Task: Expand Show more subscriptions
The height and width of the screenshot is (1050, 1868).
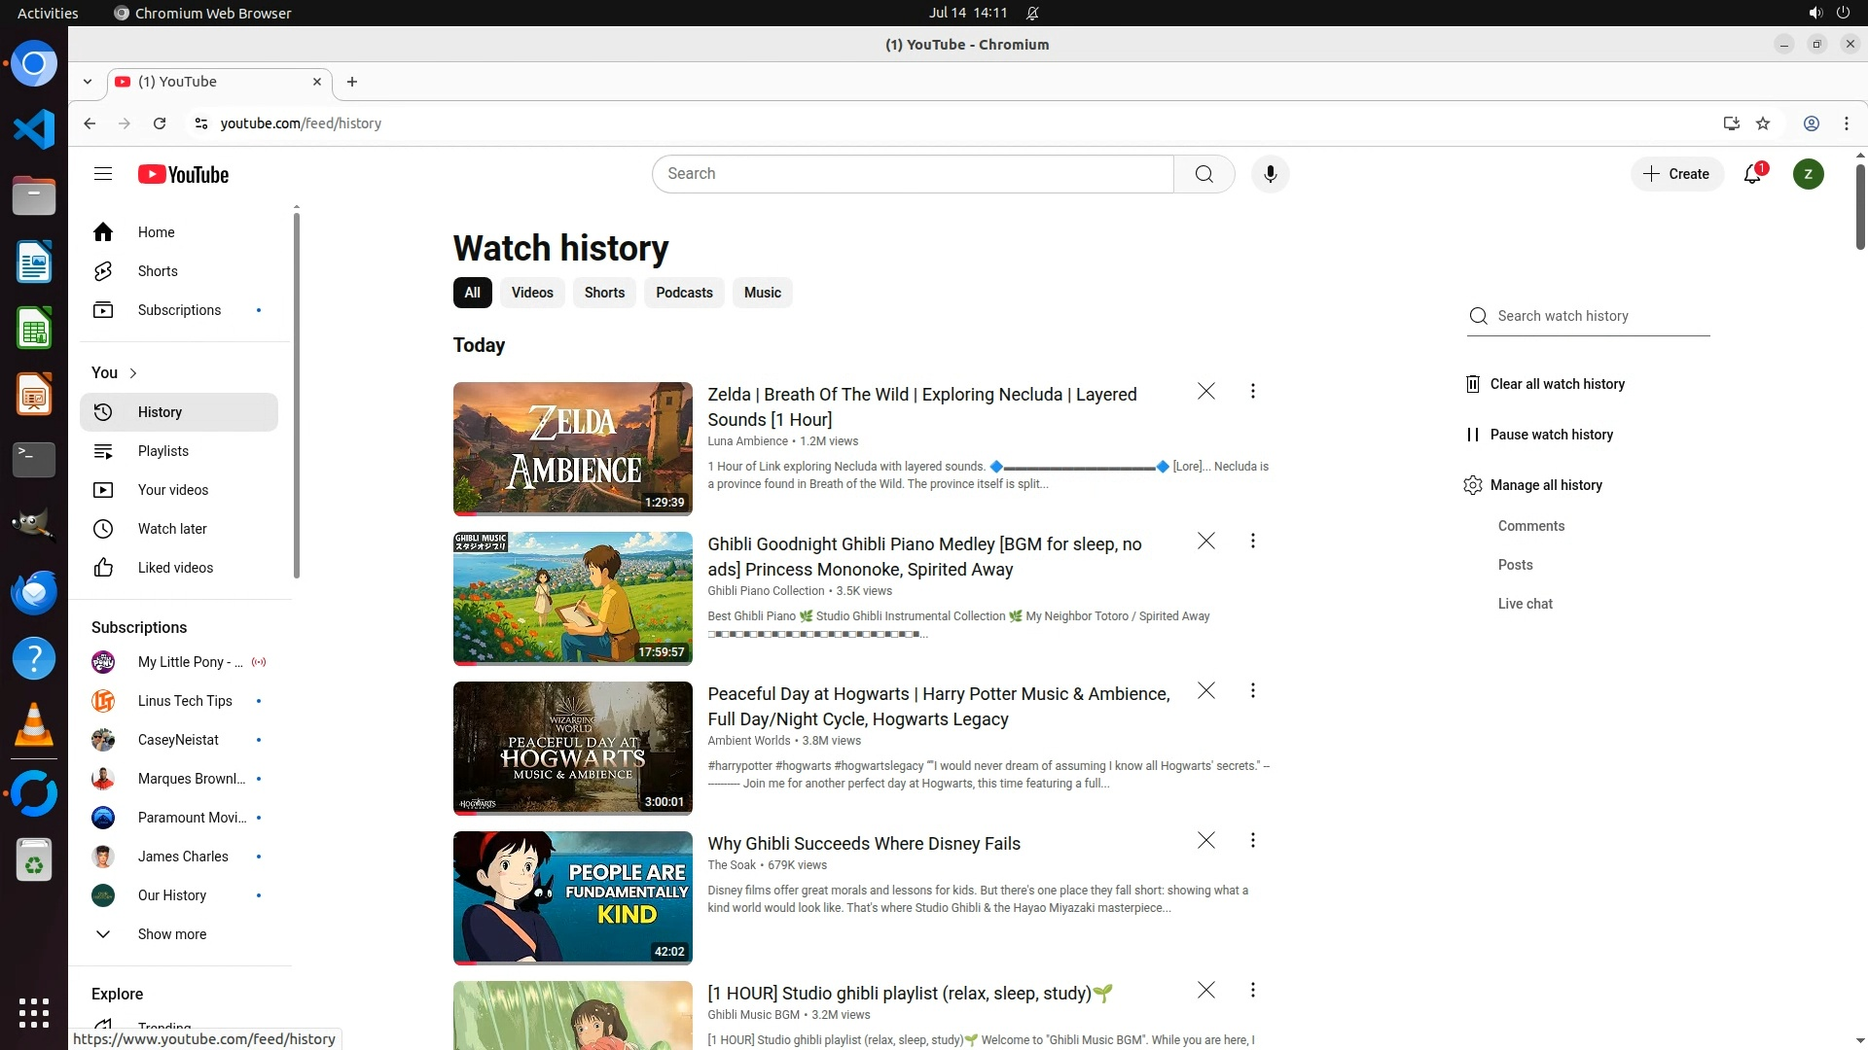Action: pyautogui.click(x=171, y=934)
